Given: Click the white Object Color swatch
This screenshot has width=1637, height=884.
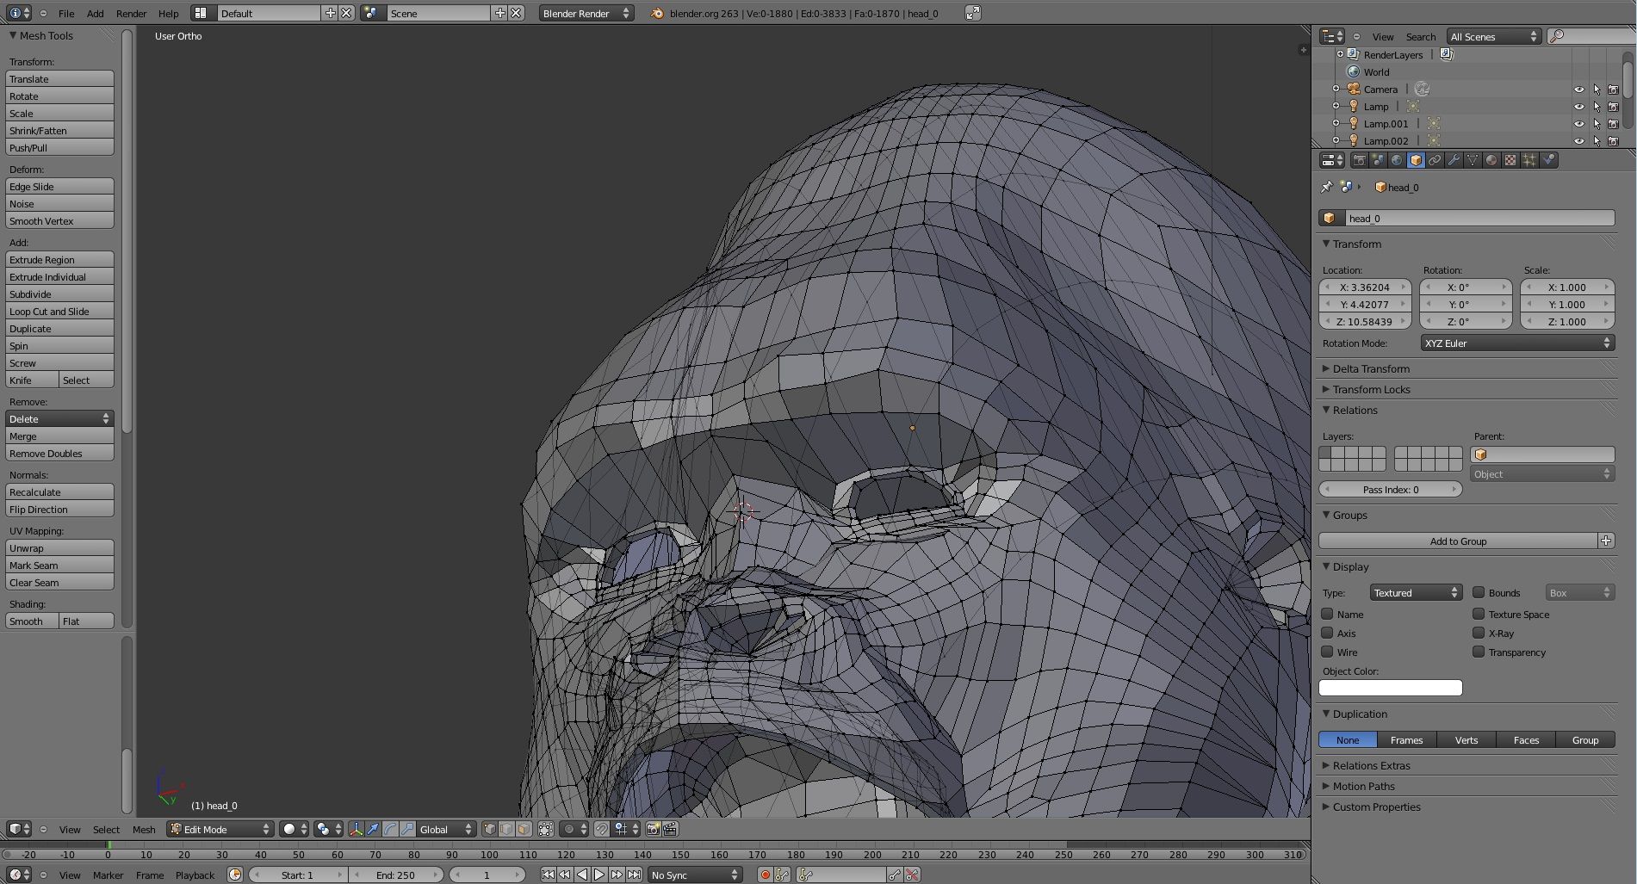Looking at the screenshot, I should tap(1390, 687).
